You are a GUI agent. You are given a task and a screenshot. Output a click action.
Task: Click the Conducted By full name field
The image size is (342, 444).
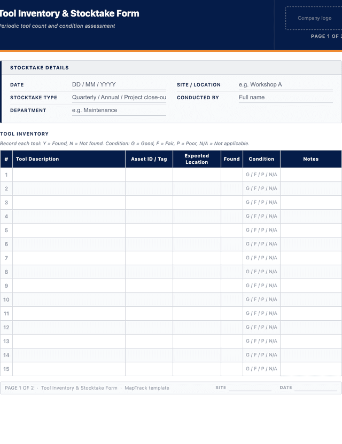[285, 97]
